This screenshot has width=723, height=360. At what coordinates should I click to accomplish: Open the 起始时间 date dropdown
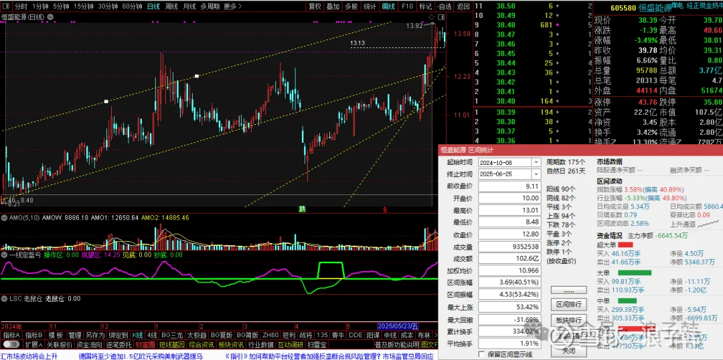[x=536, y=162]
